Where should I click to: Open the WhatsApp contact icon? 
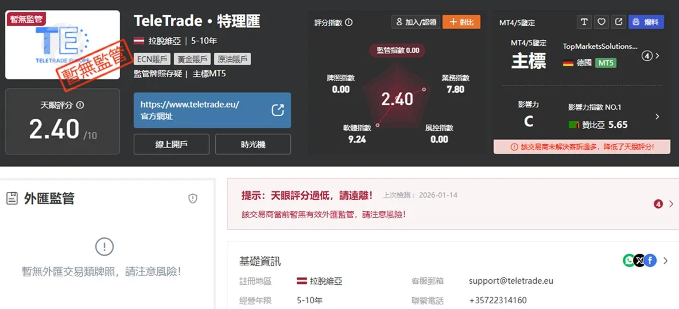[x=628, y=260]
